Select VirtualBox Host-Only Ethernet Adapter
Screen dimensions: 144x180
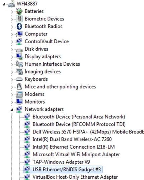click(75, 177)
